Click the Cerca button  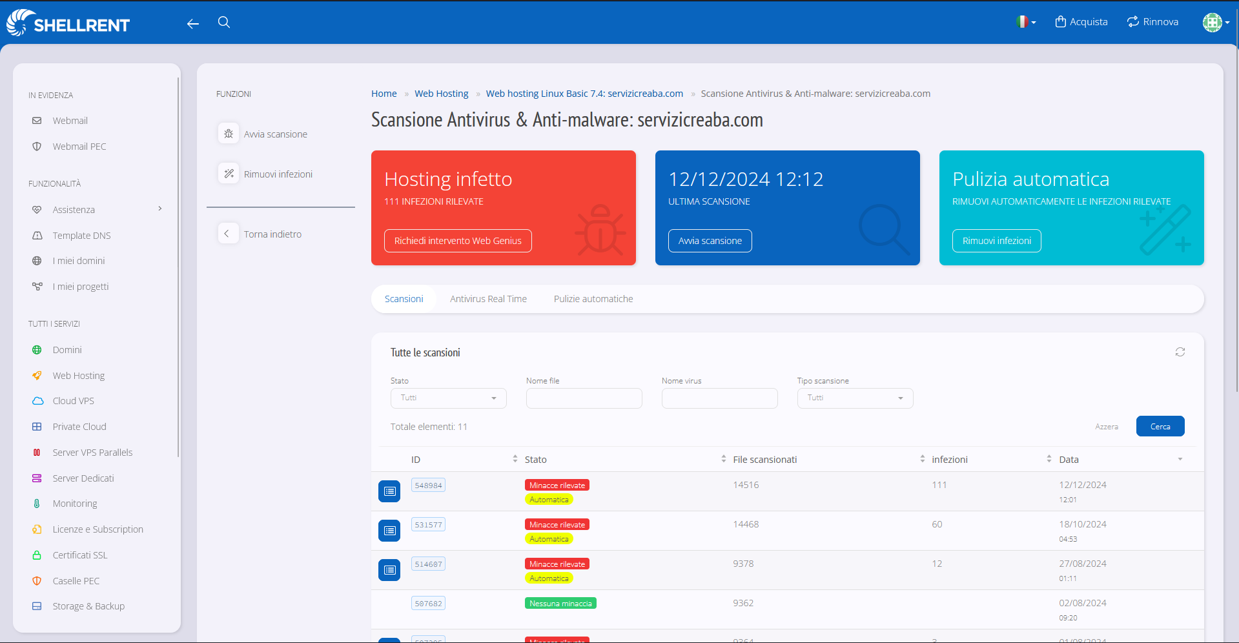1160,426
